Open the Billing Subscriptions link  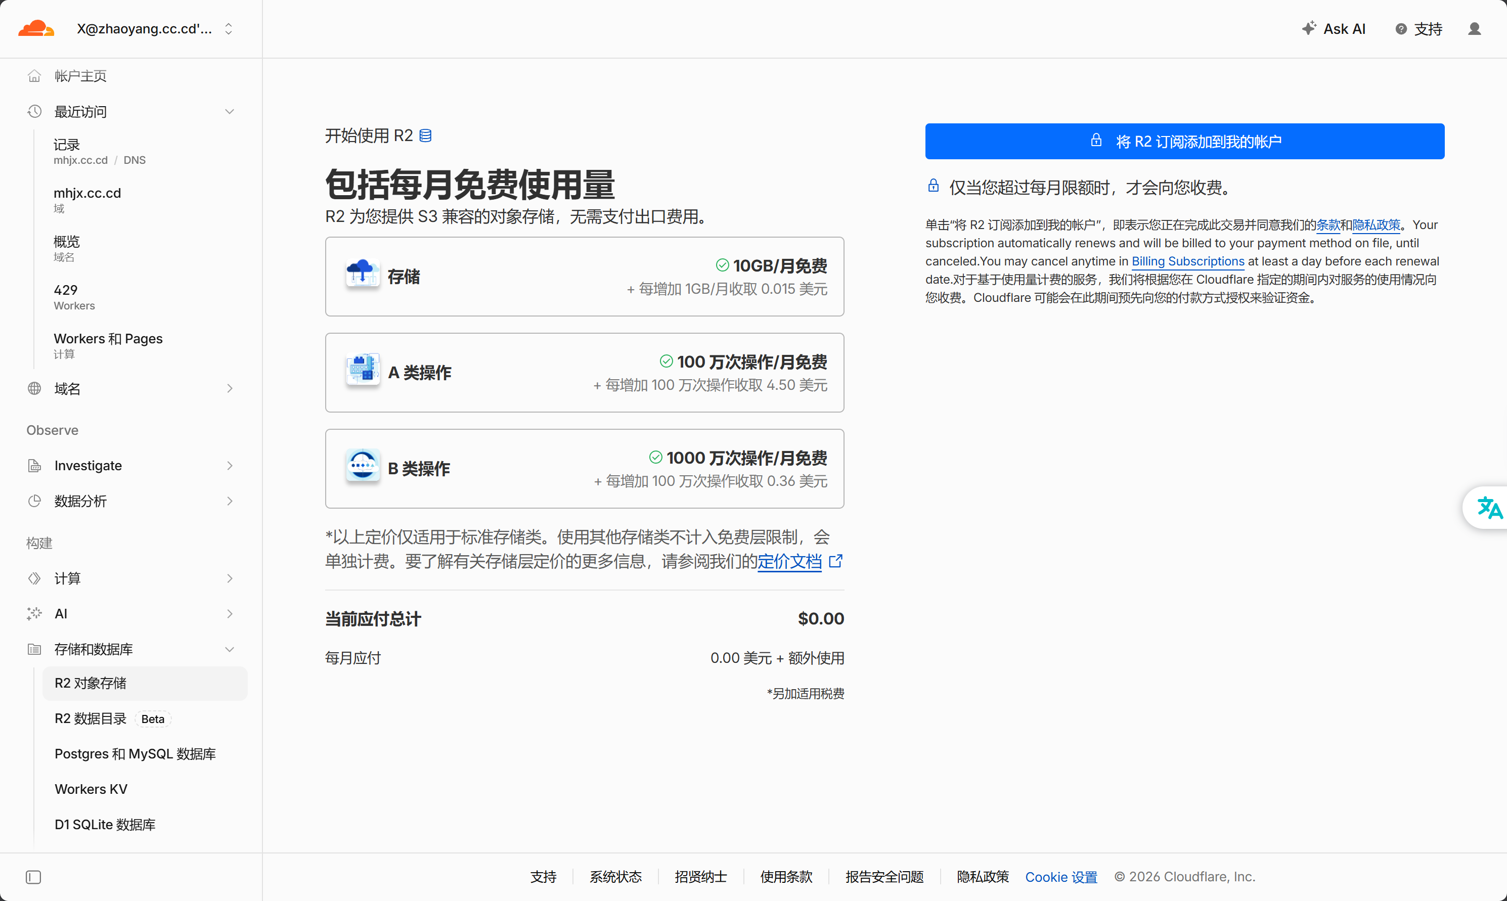tap(1187, 261)
